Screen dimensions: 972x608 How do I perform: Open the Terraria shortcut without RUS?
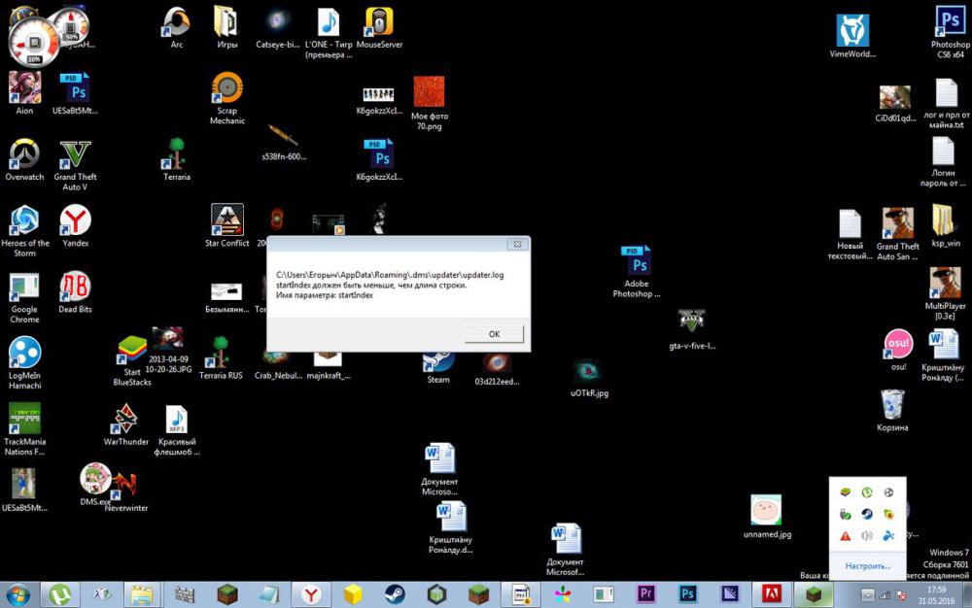(177, 159)
